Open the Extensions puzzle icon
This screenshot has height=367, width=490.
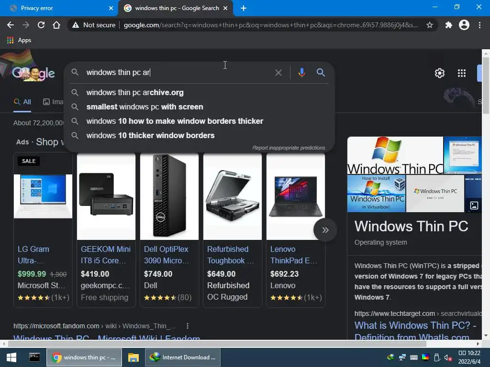coord(449,25)
